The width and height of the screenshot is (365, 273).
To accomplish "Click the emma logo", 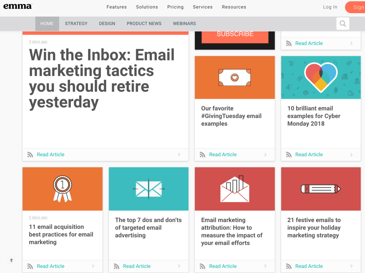I will pos(18,6).
